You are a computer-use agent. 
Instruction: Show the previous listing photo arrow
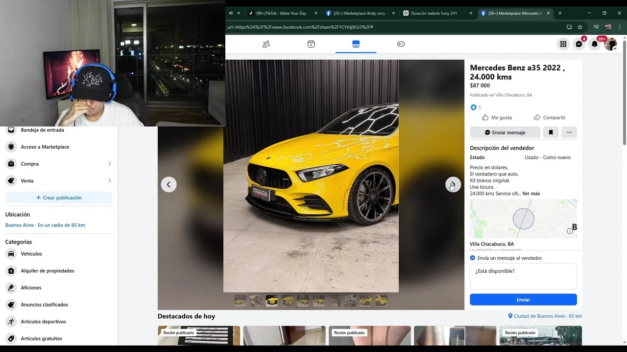pyautogui.click(x=169, y=184)
